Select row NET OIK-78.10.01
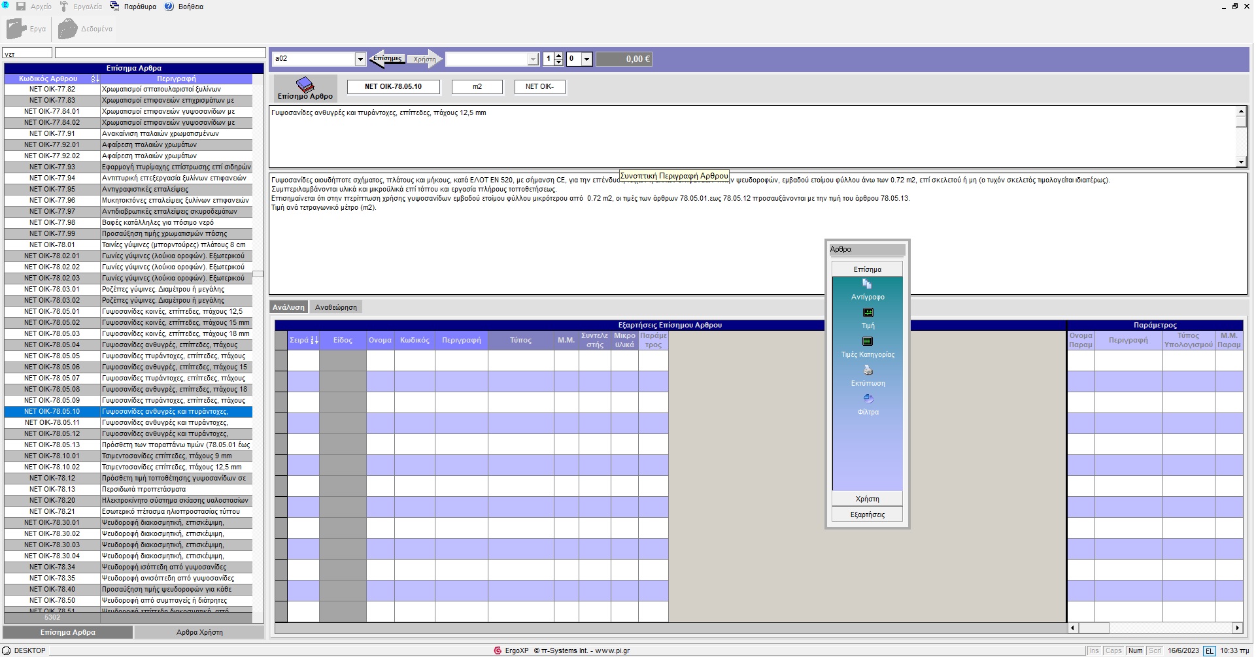The width and height of the screenshot is (1256, 657). click(x=128, y=456)
